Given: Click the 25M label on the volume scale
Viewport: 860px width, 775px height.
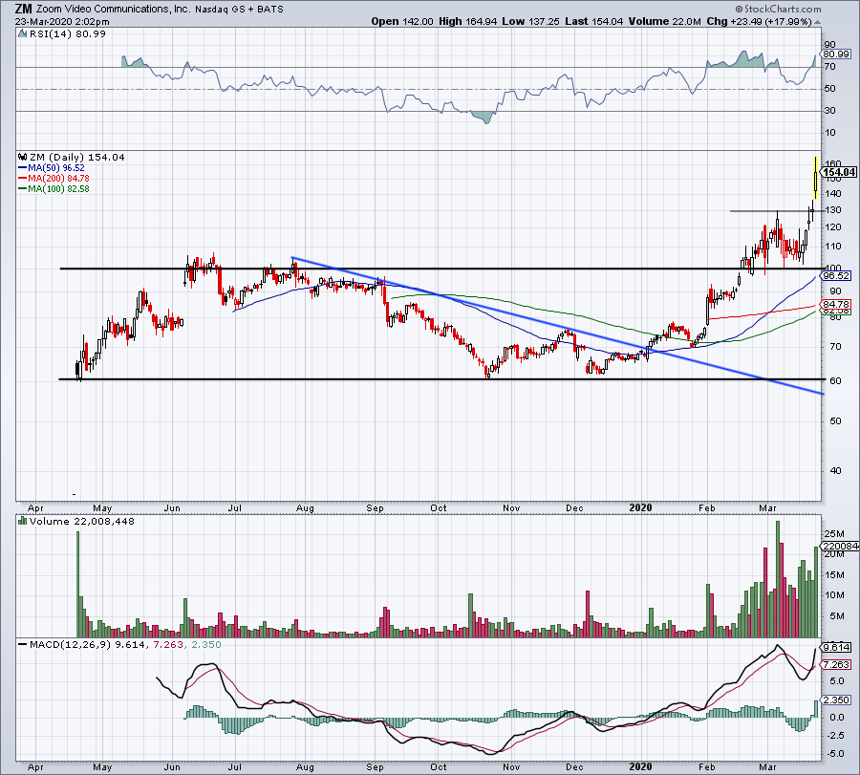Looking at the screenshot, I should [x=833, y=533].
